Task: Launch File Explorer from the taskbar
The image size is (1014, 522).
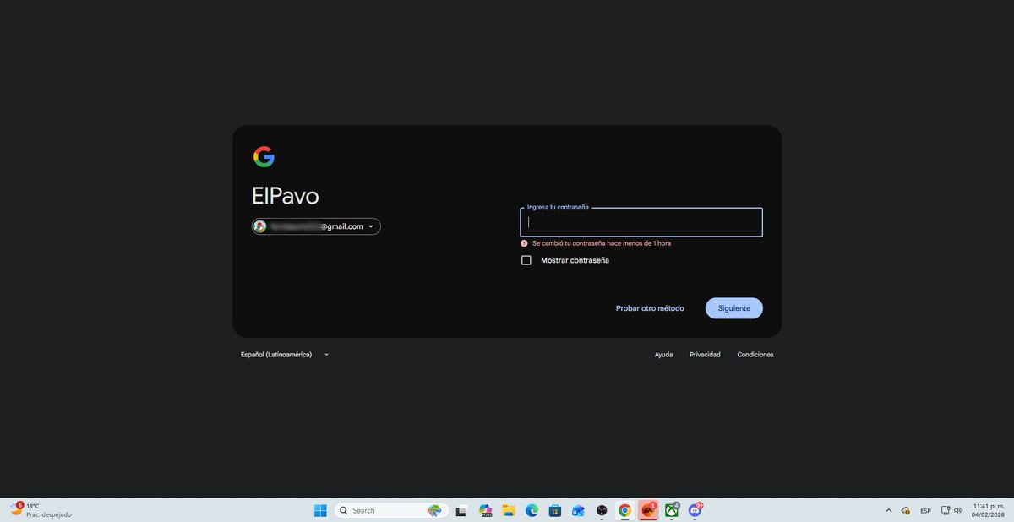Action: 508,510
